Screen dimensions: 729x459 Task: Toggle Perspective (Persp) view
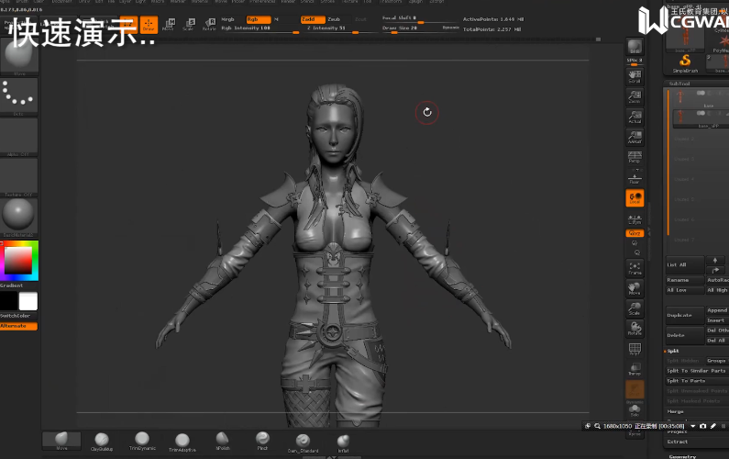634,157
